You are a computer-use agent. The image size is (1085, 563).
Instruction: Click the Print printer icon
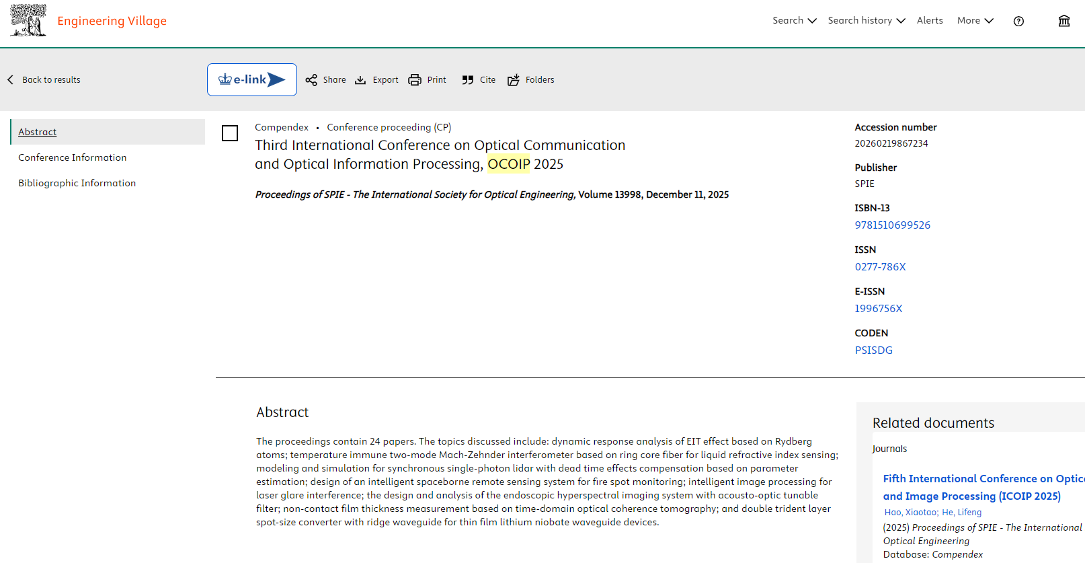415,80
